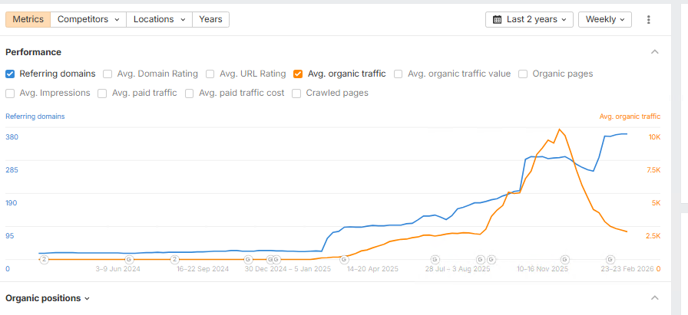Screen dimensions: 688x315
Task: Select the Metrics tab
Action: [x=28, y=19]
